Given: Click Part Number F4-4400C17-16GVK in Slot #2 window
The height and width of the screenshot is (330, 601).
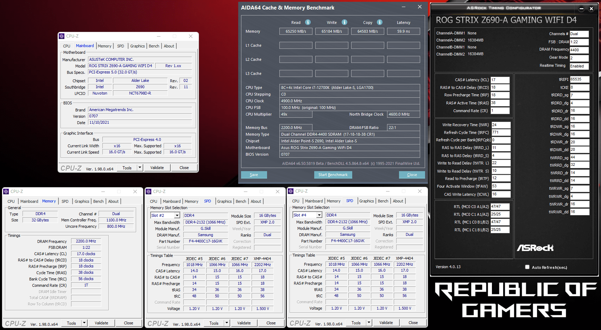Looking at the screenshot, I should pos(205,241).
